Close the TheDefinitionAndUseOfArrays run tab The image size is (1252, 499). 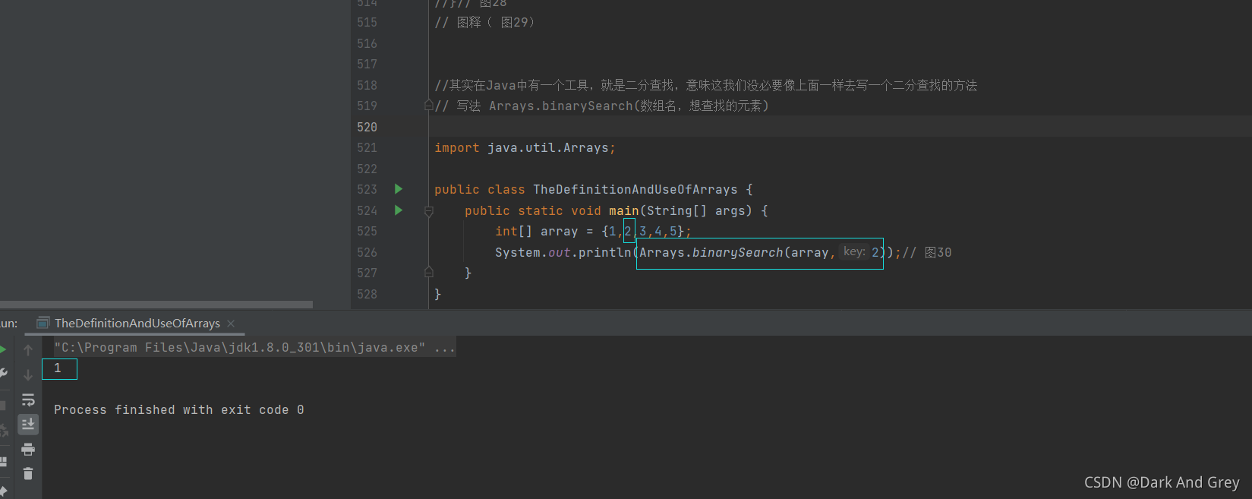coord(231,324)
